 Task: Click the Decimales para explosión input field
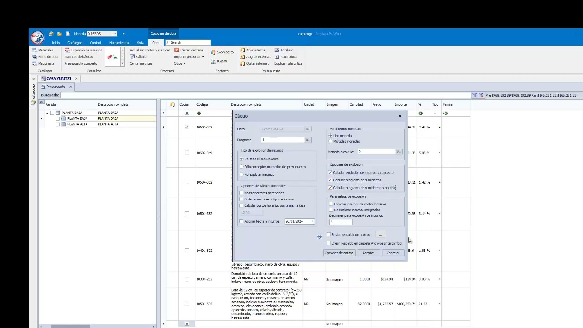coord(341,222)
